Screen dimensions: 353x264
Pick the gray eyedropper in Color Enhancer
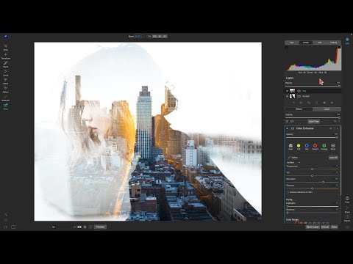[x=289, y=158]
